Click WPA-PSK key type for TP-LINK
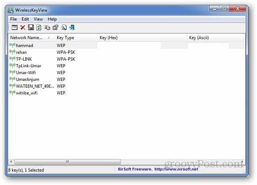This screenshot has height=185, width=257. pos(66,59)
